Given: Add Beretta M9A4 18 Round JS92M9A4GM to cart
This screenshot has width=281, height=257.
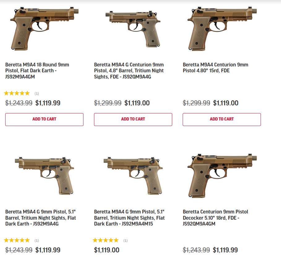Looking at the screenshot, I should point(44,120).
